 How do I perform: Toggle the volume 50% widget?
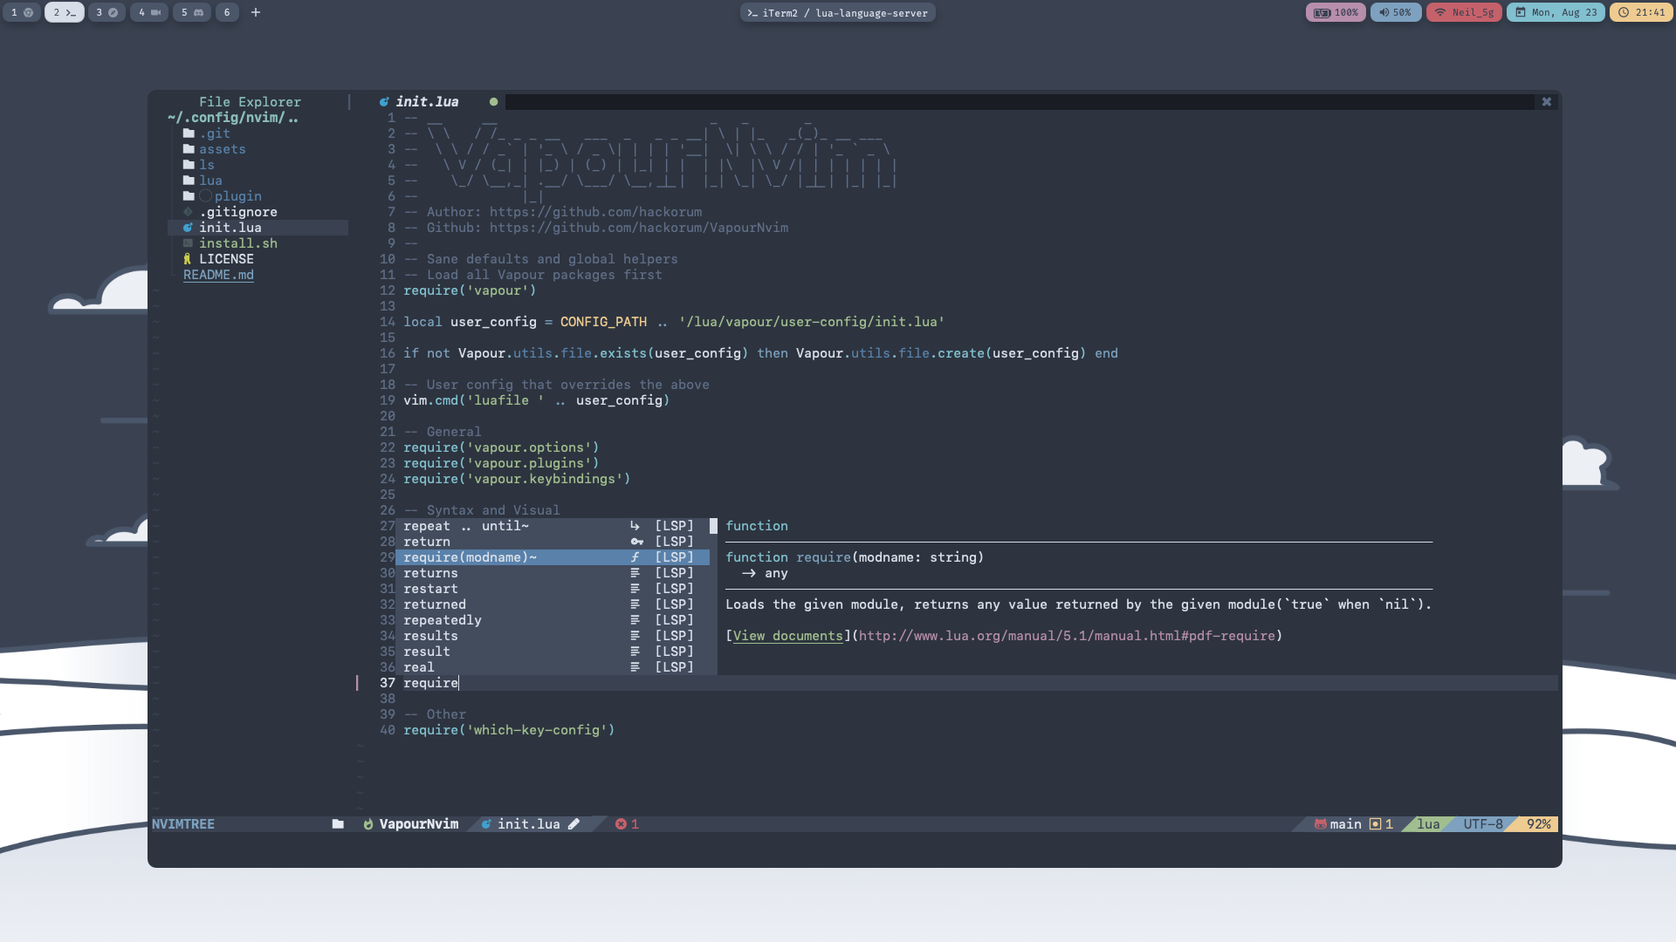[x=1395, y=13]
